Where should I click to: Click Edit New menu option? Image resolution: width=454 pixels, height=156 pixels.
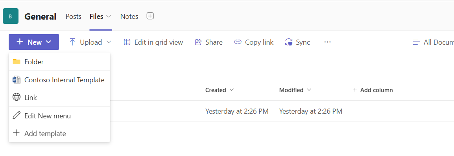[59, 116]
